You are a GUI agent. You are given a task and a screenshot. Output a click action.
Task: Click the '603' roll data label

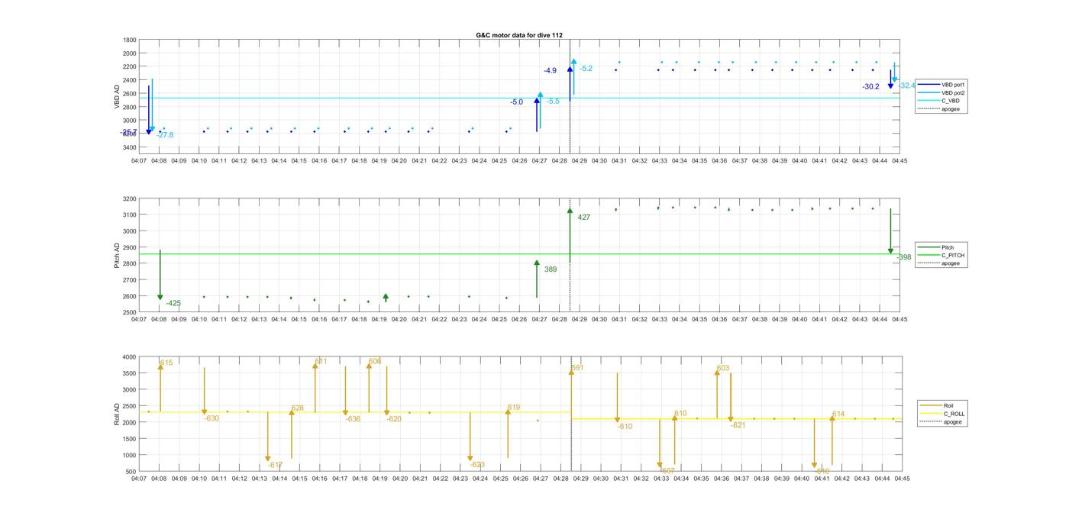722,369
